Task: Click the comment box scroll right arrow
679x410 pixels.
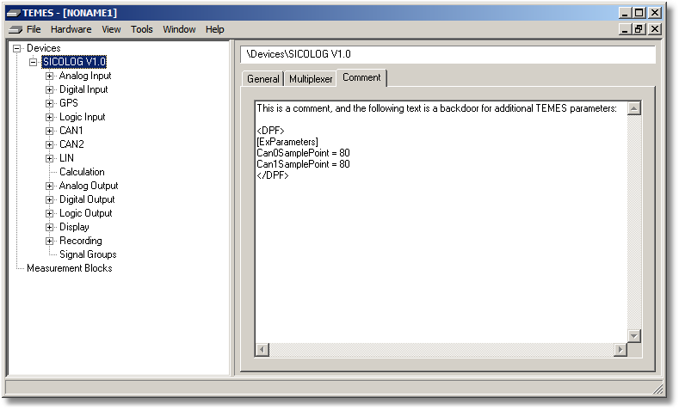Action: pos(620,349)
